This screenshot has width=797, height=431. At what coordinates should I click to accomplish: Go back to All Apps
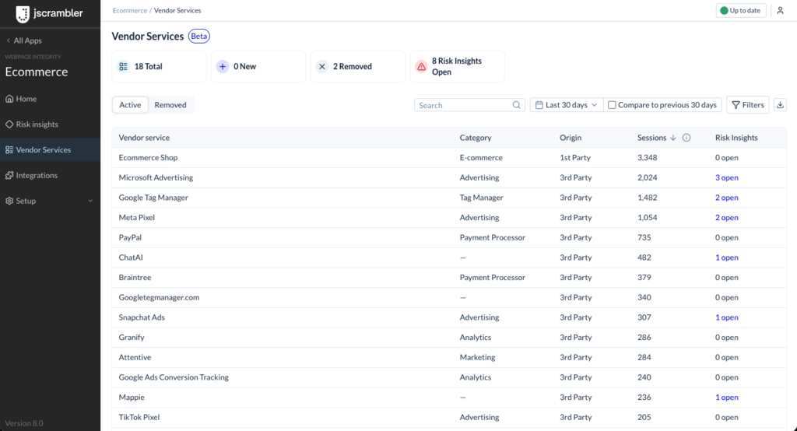click(24, 40)
